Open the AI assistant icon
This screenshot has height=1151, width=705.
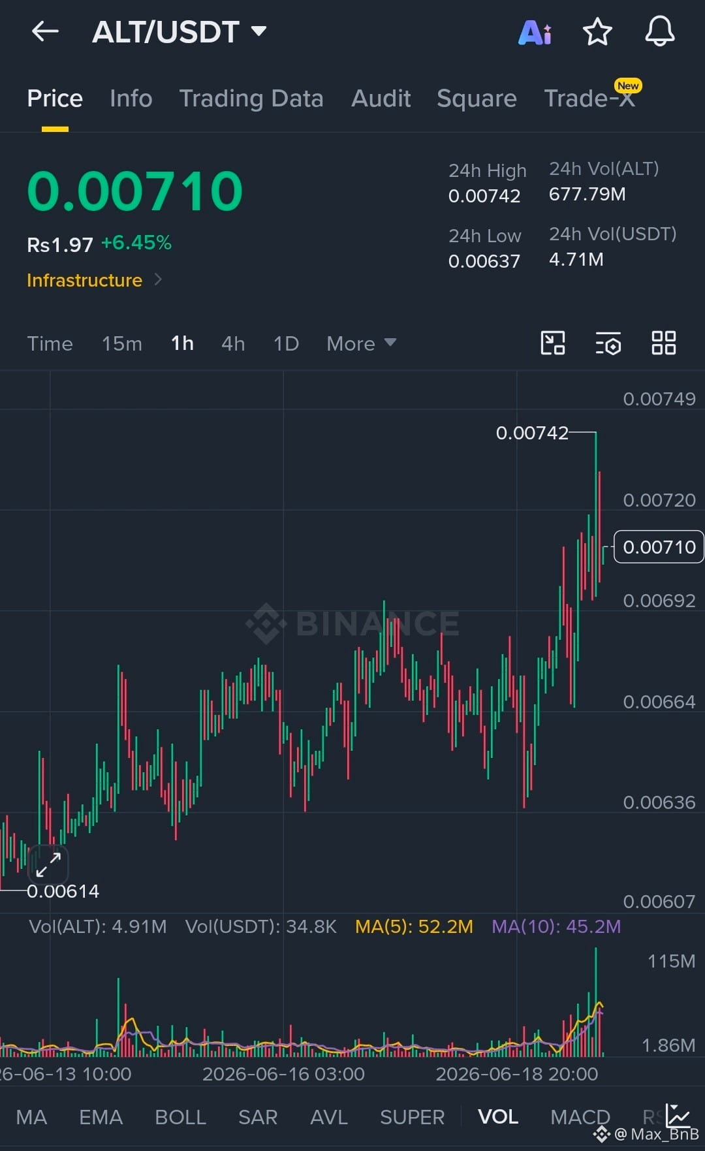535,32
